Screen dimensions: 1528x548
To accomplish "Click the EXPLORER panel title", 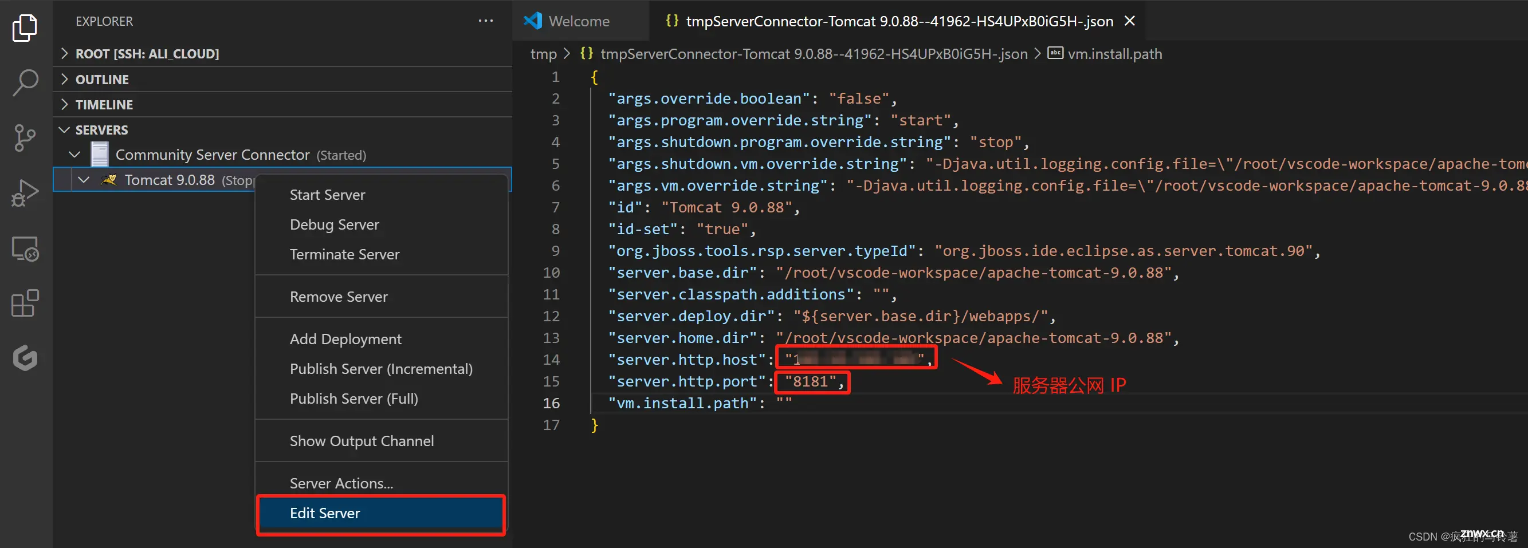I will pyautogui.click(x=104, y=21).
